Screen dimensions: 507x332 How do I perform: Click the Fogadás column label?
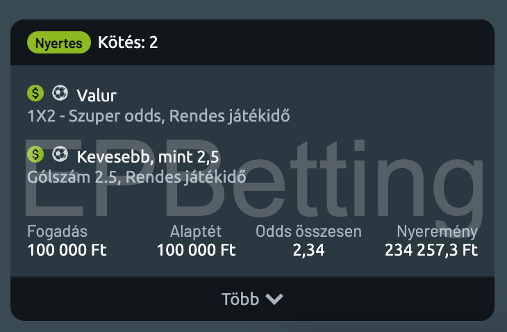(58, 232)
